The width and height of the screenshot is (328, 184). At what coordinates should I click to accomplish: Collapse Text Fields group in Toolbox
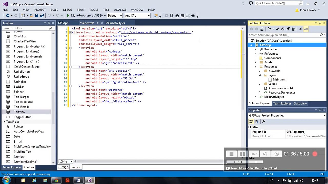4,122
